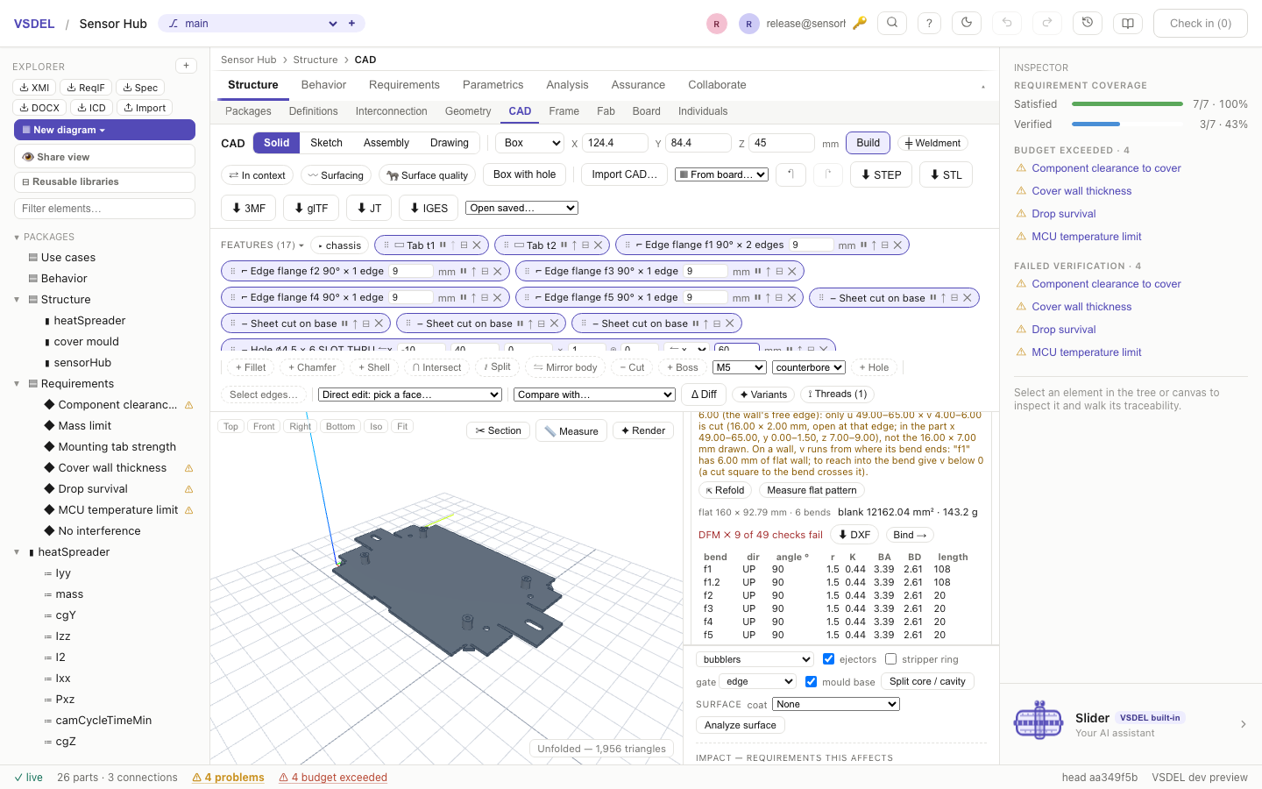Viewport: 1262px width, 789px height.
Task: Click the key icon beside the release account
Action: pos(860,24)
